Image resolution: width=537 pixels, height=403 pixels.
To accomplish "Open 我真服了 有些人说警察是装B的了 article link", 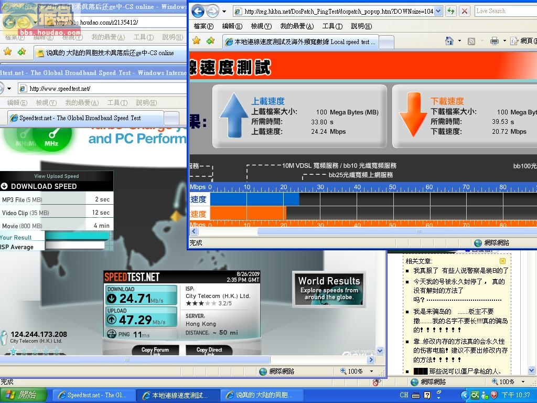I will pos(461,271).
